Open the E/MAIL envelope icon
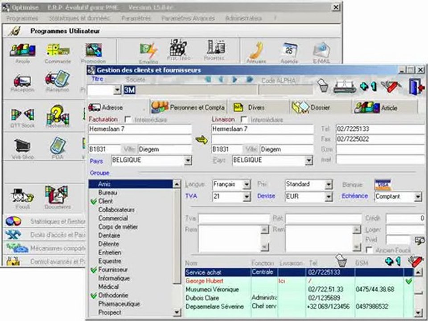Image resolution: width=428 pixels, height=321 pixels. tap(321, 50)
